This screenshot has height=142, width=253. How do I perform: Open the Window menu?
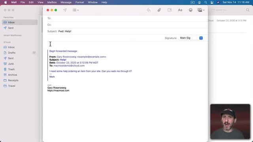93,2
